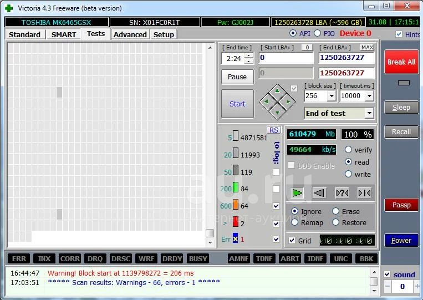Click the log panel scroll down arrow

pos(374,291)
